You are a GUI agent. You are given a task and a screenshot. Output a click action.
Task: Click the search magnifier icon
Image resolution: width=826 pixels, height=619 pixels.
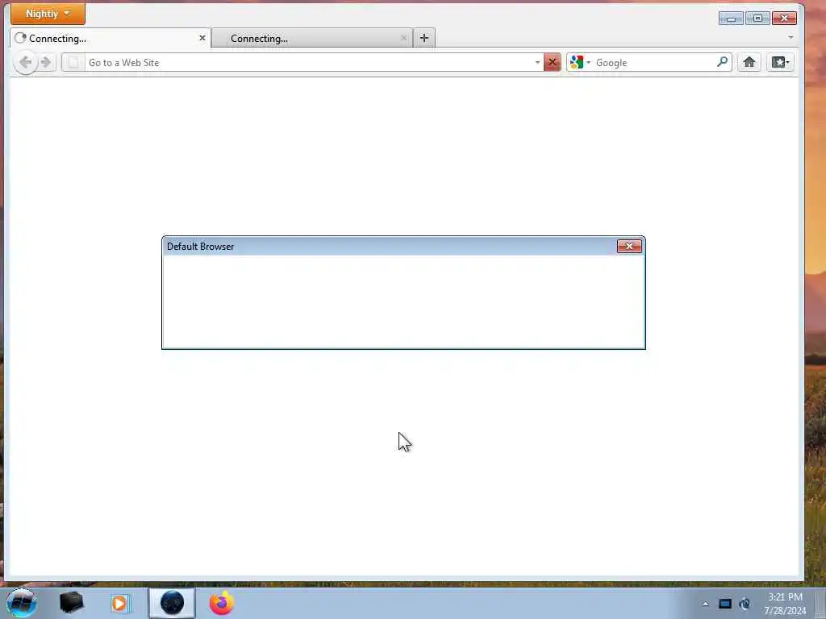[x=722, y=62]
